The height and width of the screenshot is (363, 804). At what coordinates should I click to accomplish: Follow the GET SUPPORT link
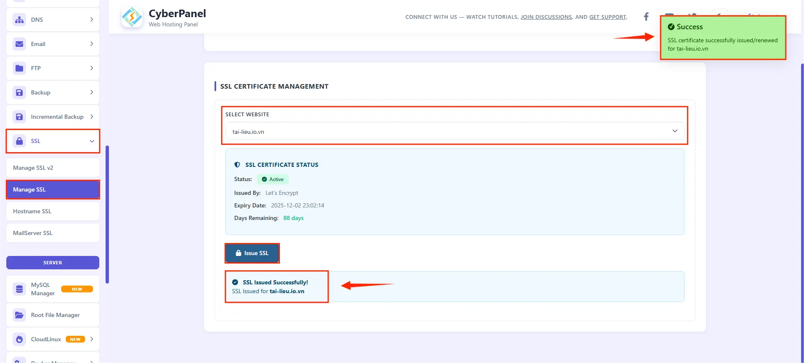(x=608, y=17)
